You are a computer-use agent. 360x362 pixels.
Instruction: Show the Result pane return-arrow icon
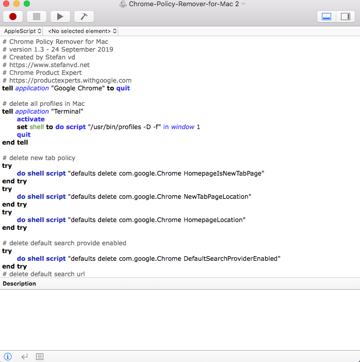click(x=24, y=356)
